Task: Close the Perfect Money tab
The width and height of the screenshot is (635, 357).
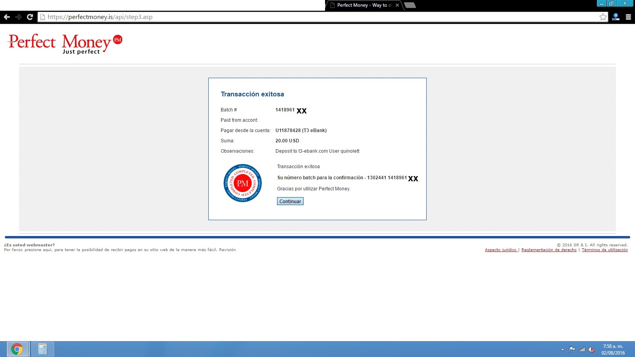Action: (397, 5)
